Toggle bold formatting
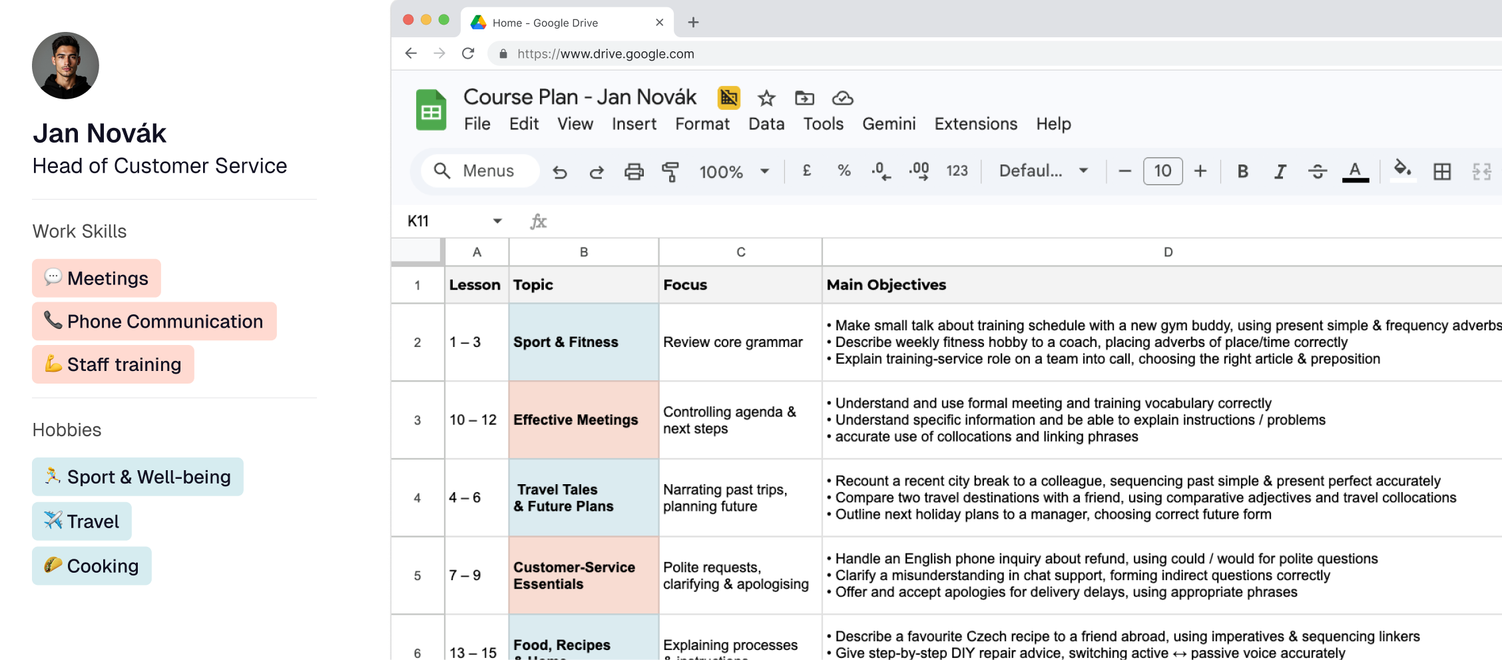Screen dimensions: 1502x660 (1242, 171)
